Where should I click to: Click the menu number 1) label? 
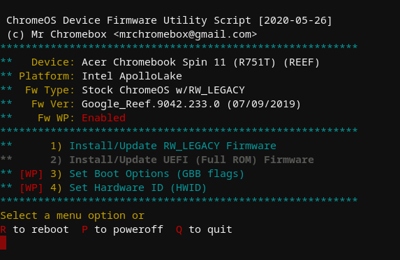pyautogui.click(x=57, y=146)
